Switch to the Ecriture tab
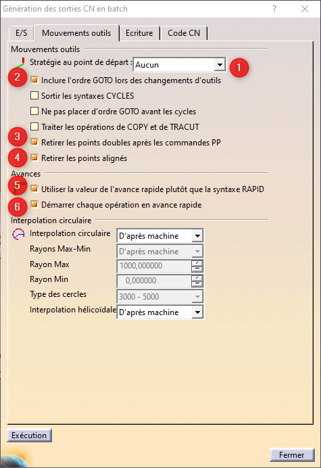This screenshot has height=468, width=321. [139, 33]
